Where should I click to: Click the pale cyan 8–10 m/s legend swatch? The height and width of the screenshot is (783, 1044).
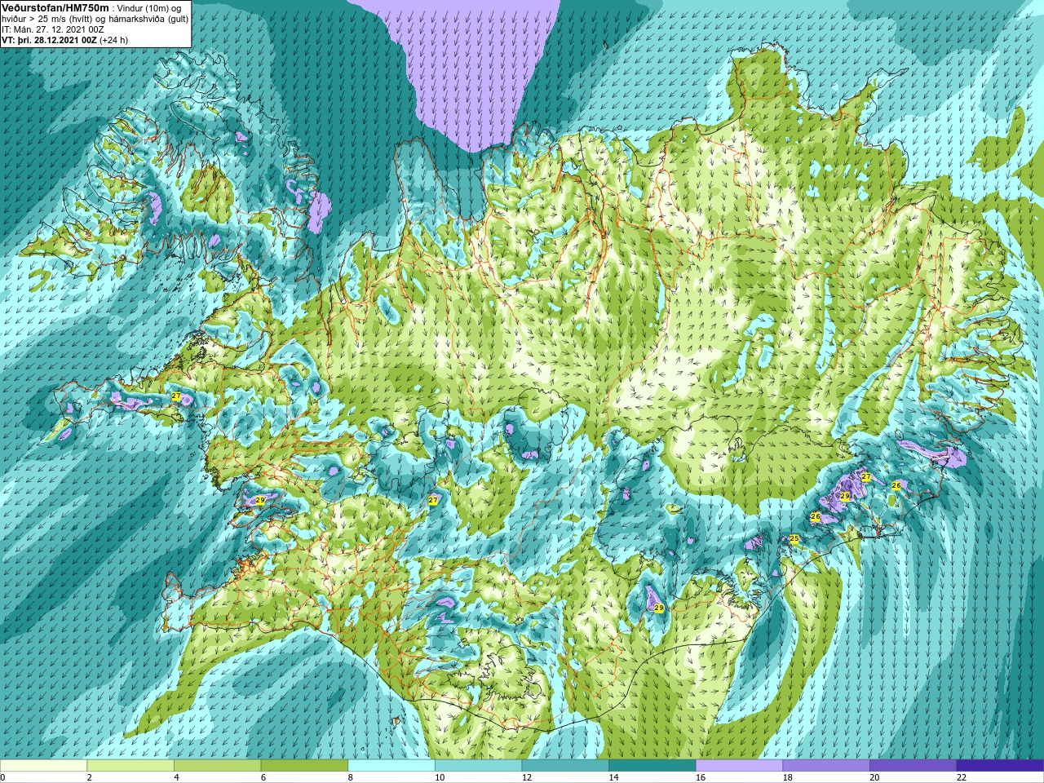tap(391, 766)
